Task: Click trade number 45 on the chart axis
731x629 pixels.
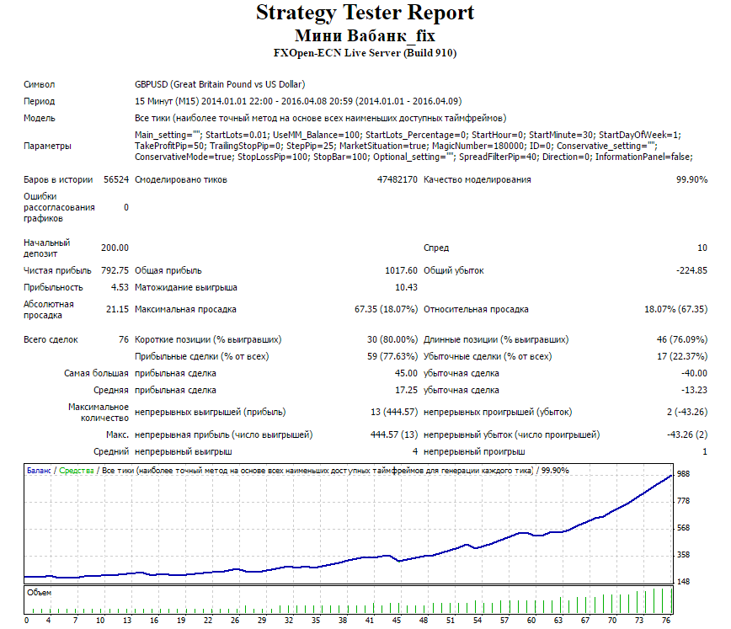Action: [397, 620]
